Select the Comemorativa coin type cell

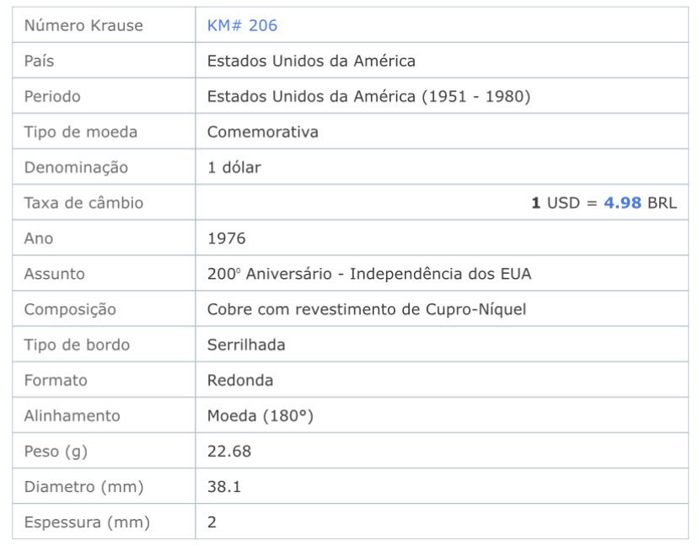263,132
